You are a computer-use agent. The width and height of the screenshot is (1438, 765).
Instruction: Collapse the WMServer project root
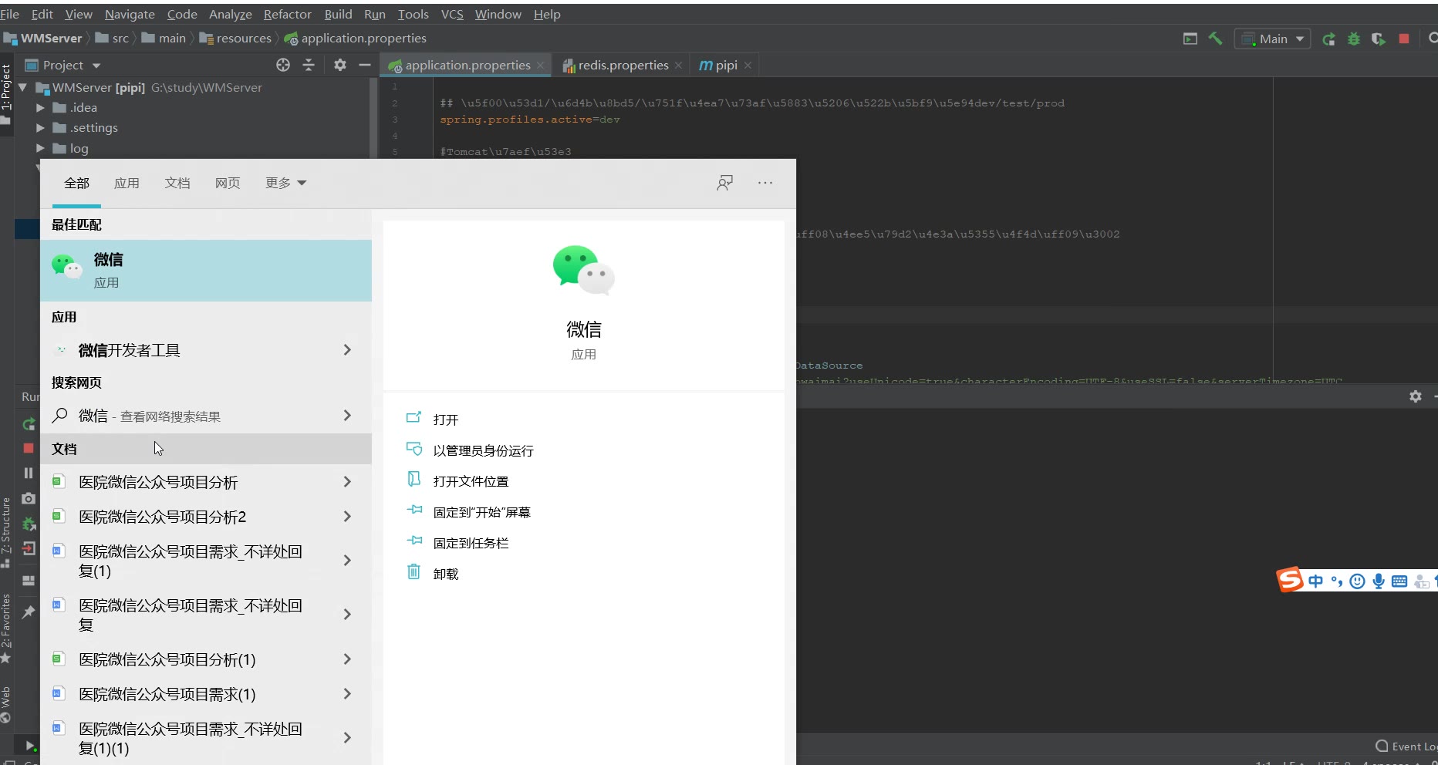tap(22, 87)
